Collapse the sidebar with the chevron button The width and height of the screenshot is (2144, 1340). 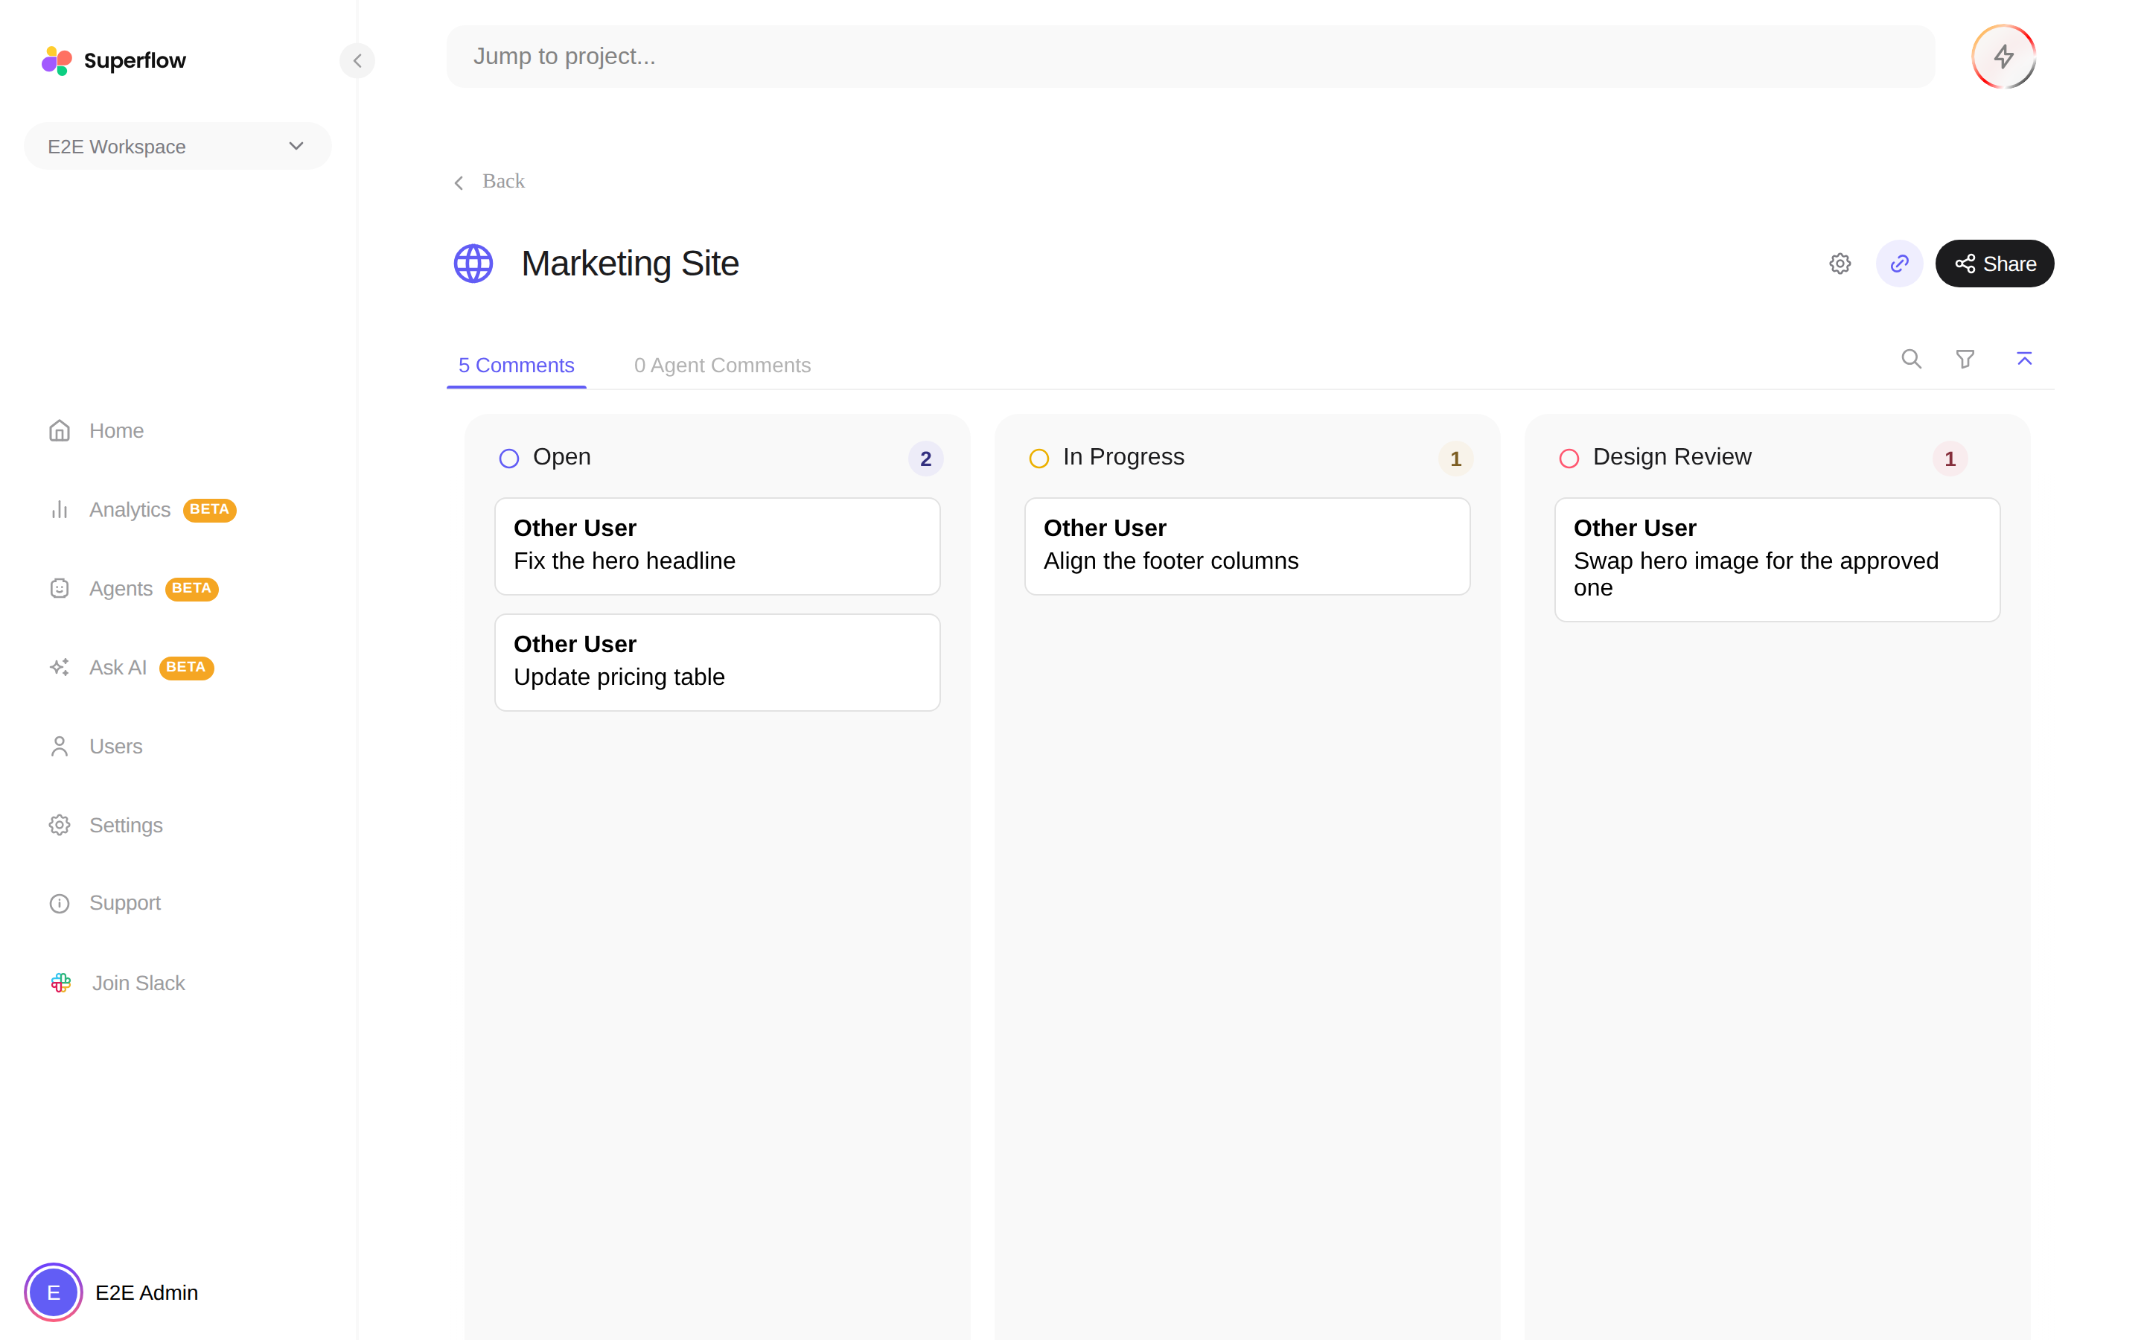357,60
